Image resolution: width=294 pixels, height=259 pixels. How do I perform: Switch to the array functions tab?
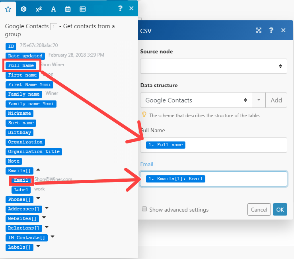point(83,9)
